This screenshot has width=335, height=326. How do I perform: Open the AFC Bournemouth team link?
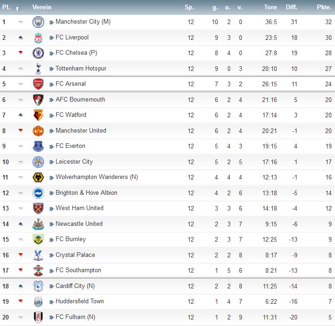80,100
